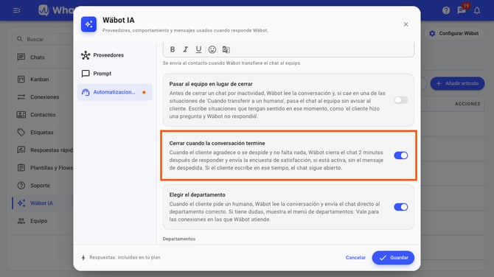The width and height of the screenshot is (494, 277).
Task: Click the Añadir artículo button
Action: 457,83
